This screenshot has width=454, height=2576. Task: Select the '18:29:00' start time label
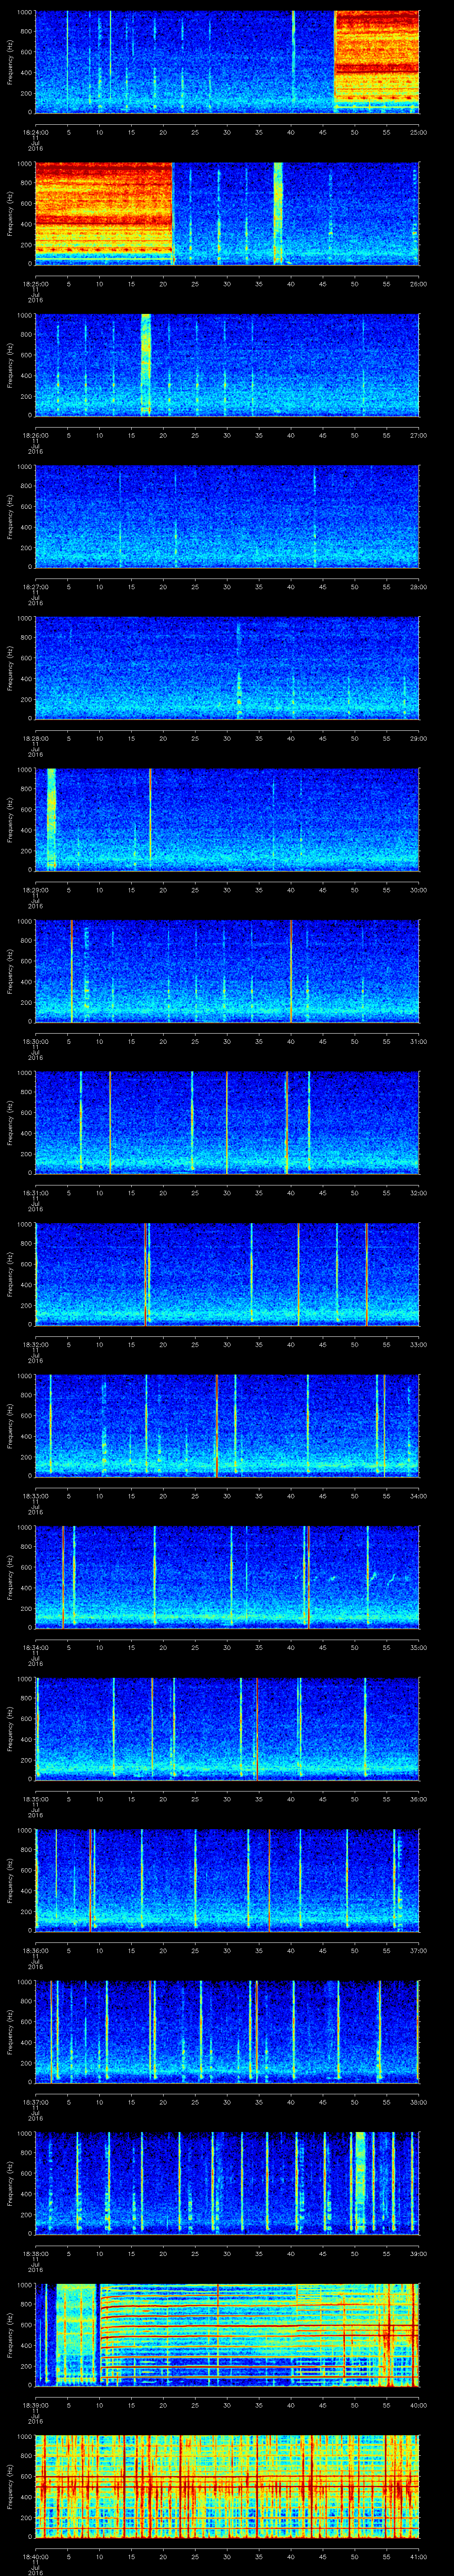coord(35,890)
